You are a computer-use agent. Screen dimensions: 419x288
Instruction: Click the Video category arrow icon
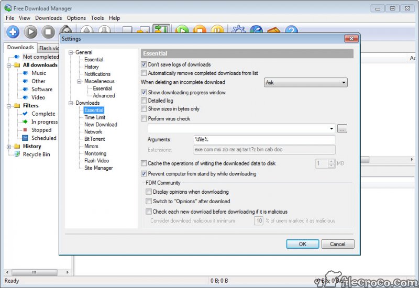click(25, 97)
